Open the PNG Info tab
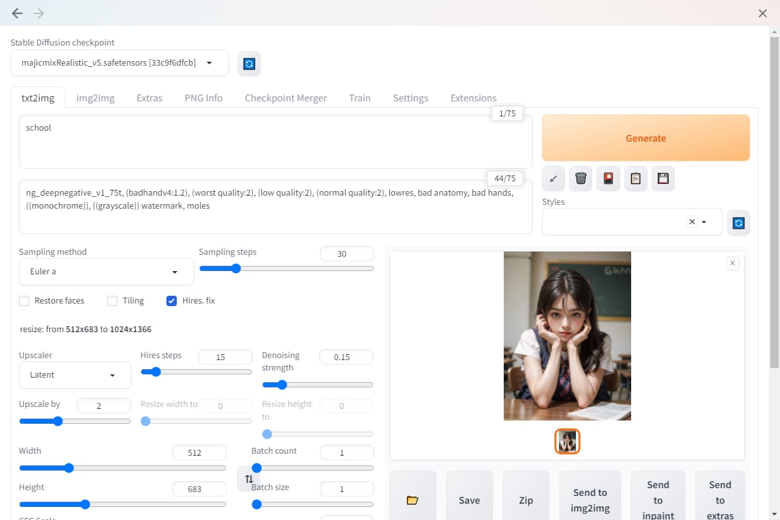This screenshot has width=780, height=520. [x=203, y=98]
